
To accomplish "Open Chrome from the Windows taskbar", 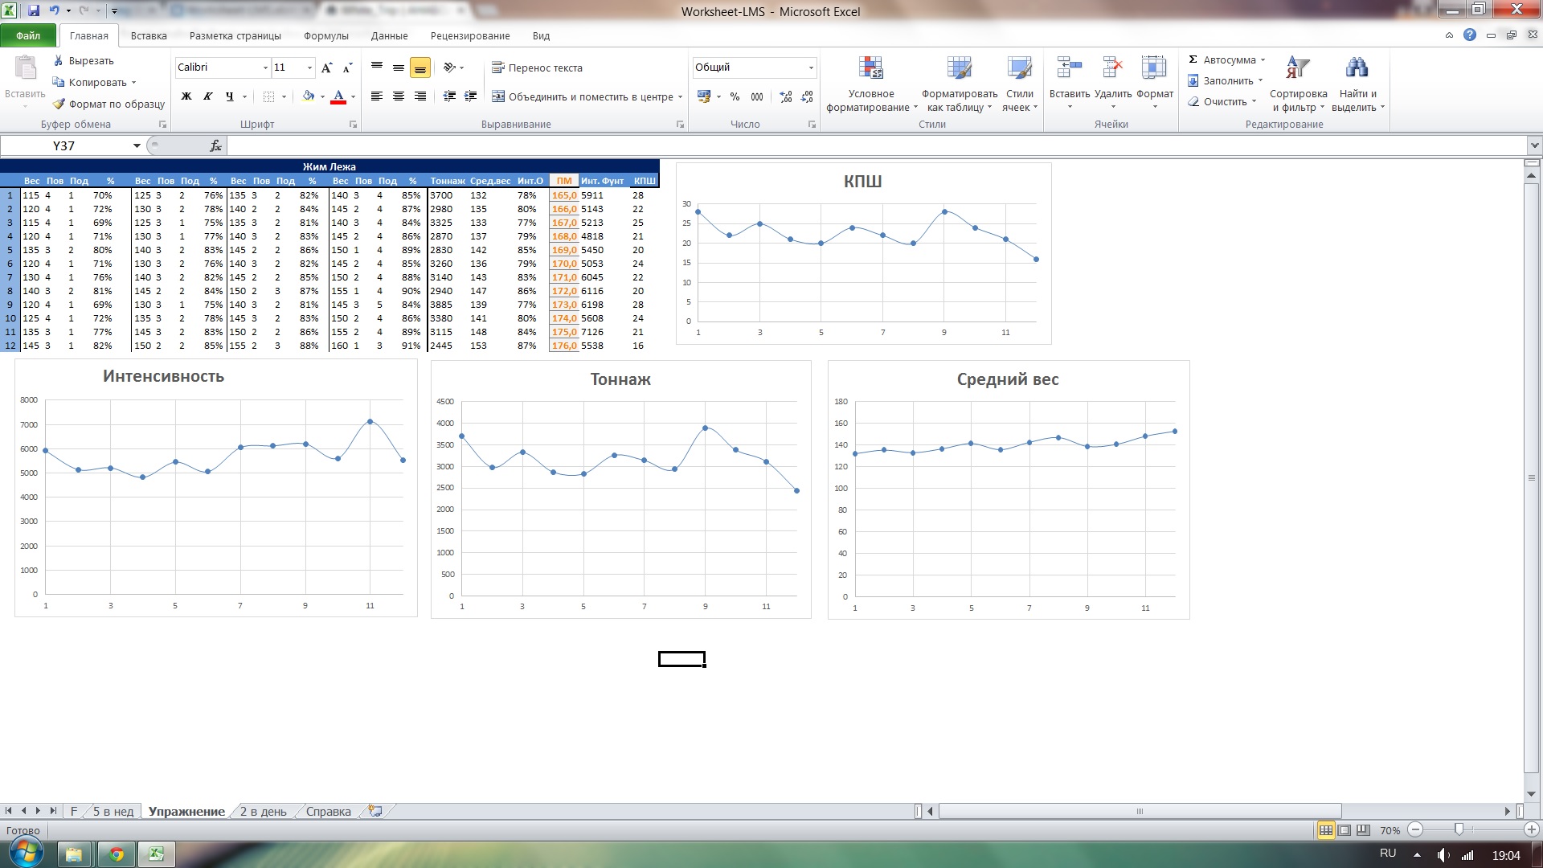I will click(x=117, y=854).
